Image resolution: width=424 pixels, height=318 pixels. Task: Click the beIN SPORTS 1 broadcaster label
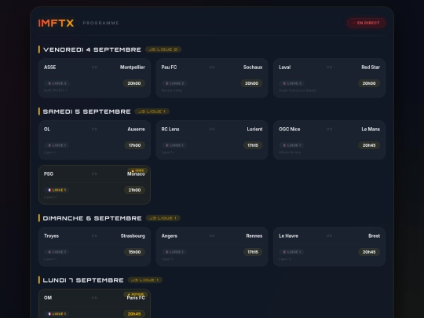tap(56, 90)
